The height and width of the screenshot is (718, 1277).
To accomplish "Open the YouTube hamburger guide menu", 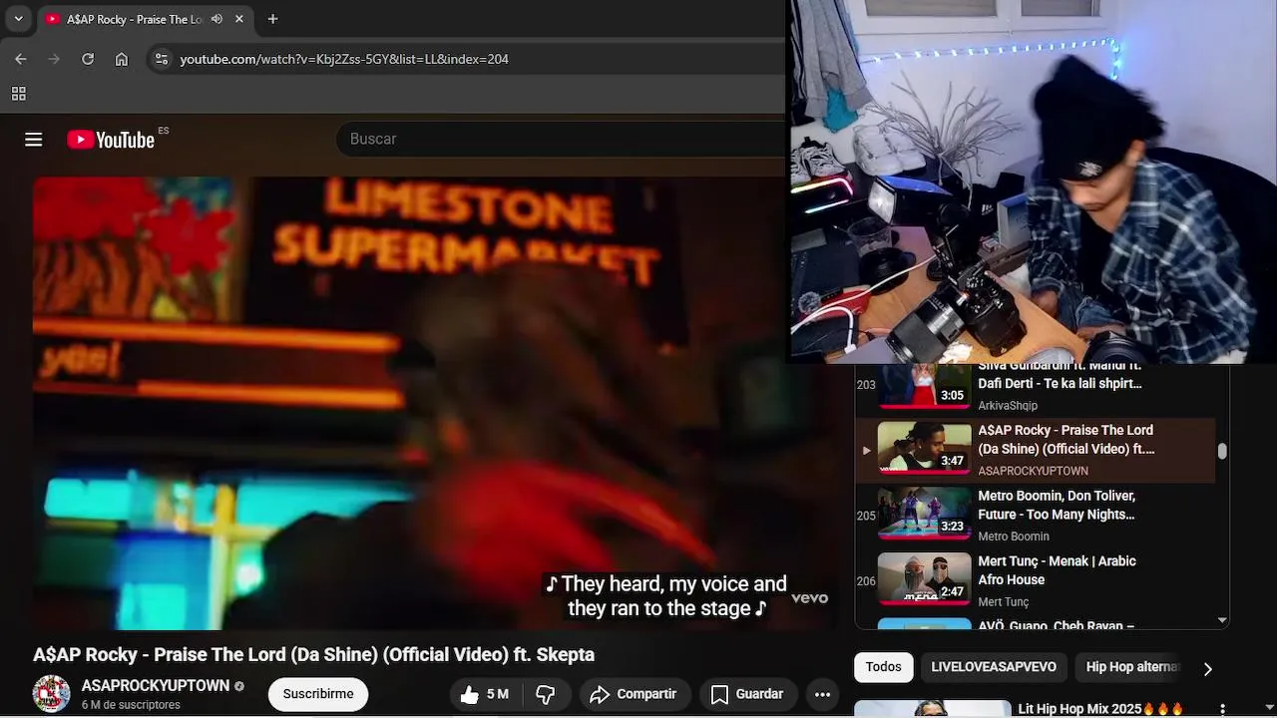I will point(34,140).
